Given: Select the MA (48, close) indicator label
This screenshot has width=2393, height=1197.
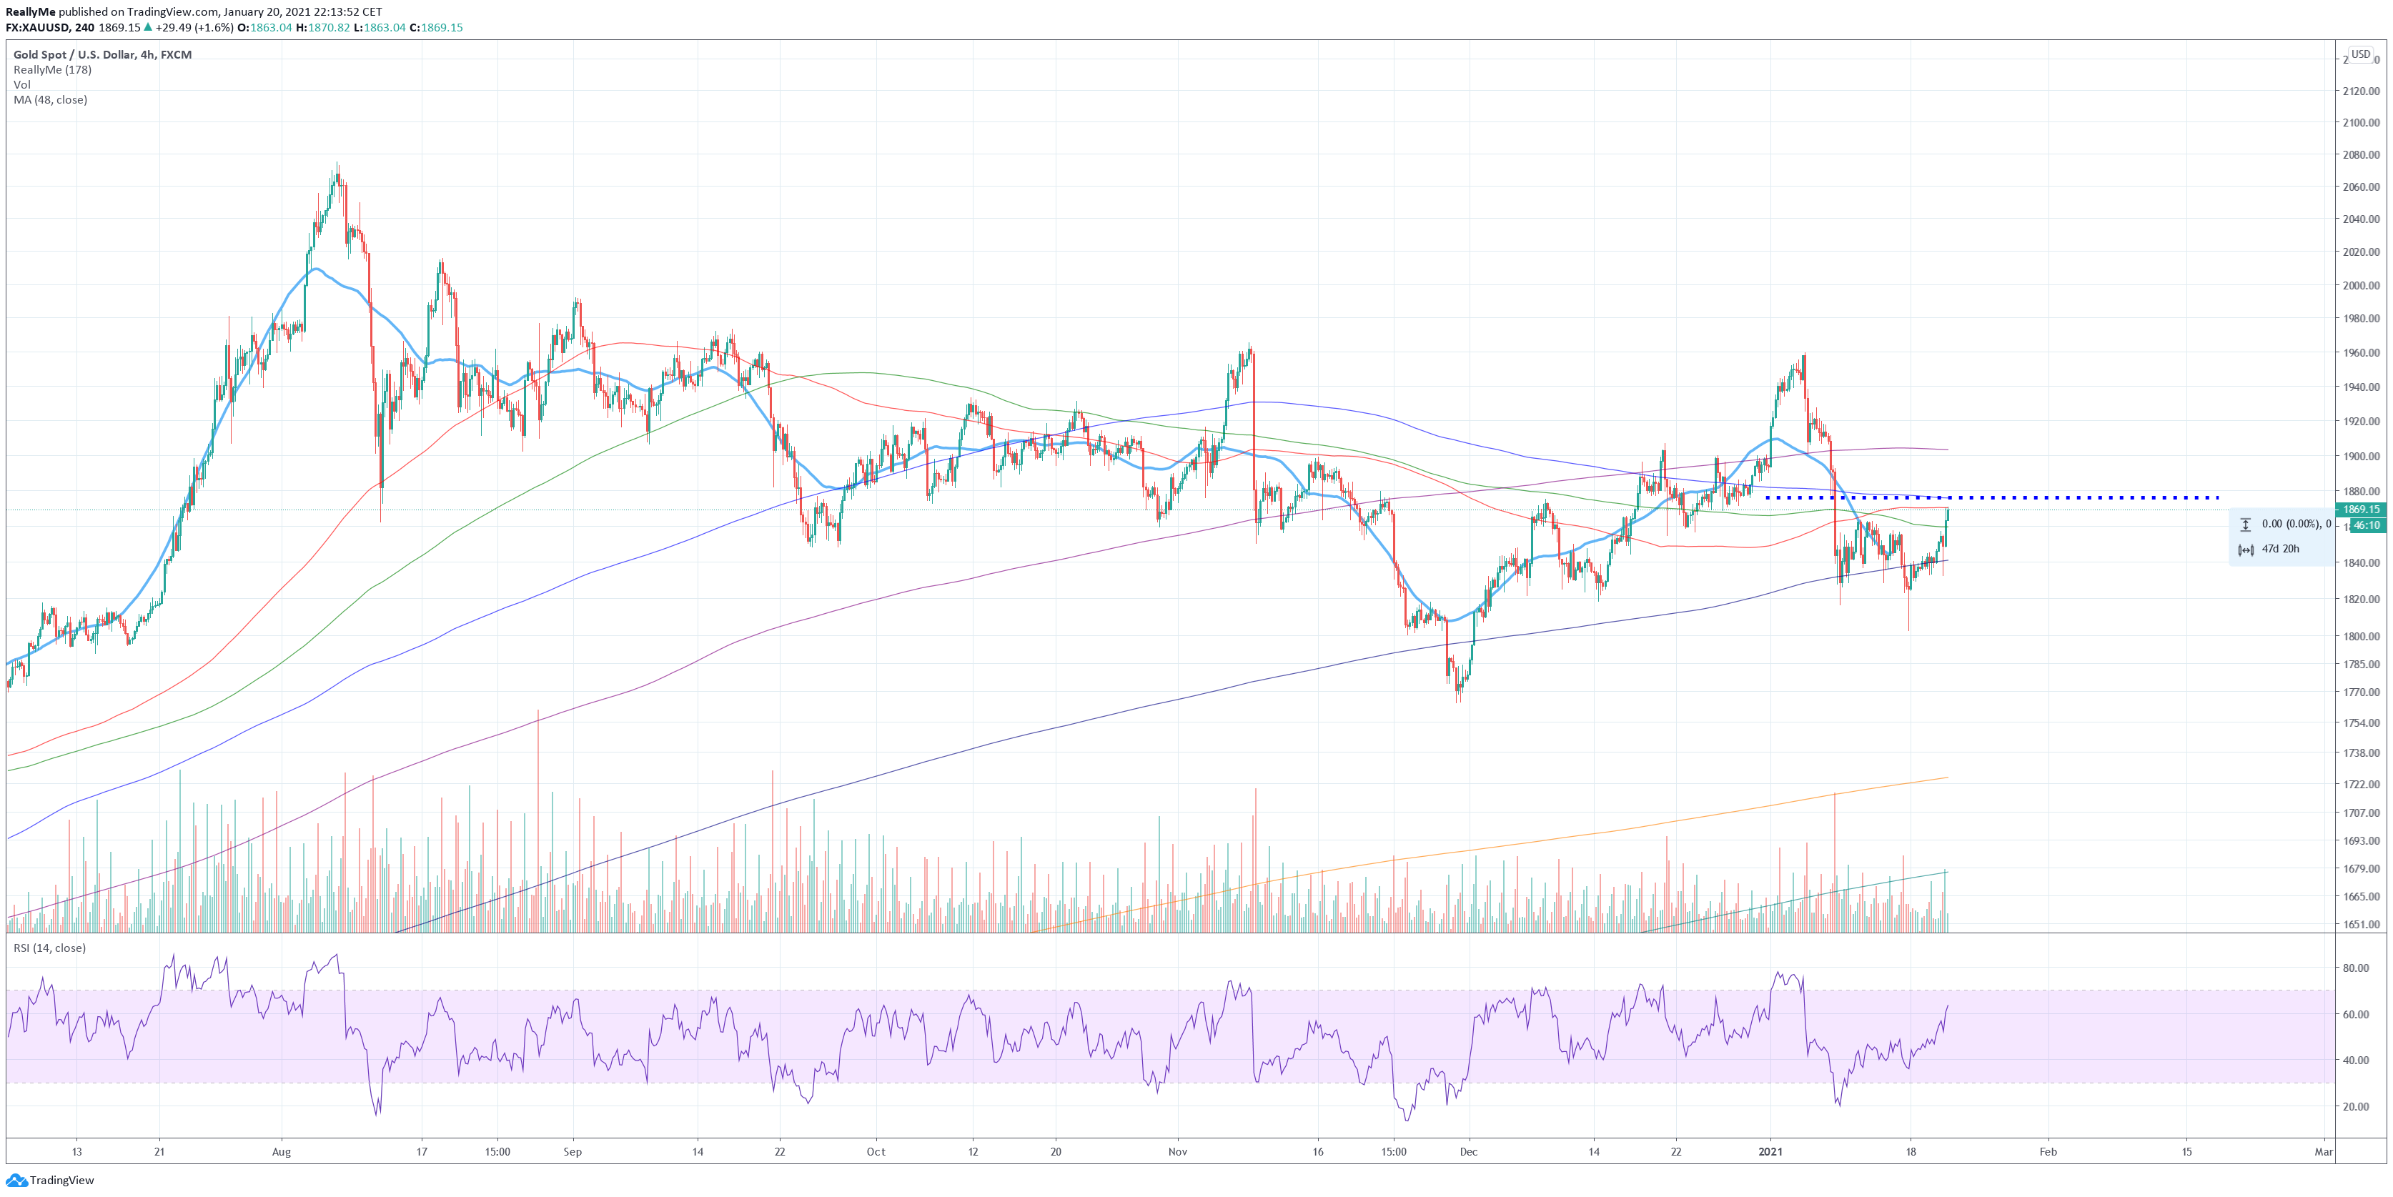Looking at the screenshot, I should pyautogui.click(x=50, y=99).
